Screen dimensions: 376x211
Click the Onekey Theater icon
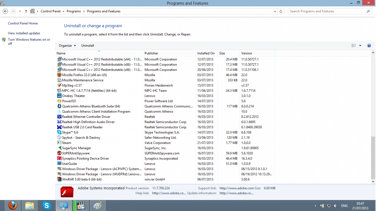click(x=59, y=96)
